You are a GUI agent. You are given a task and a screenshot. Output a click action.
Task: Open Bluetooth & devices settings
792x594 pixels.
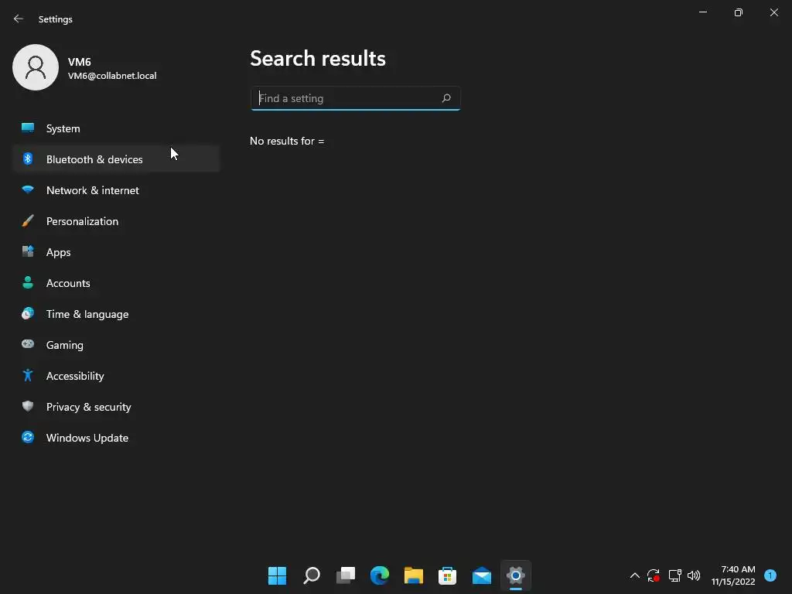click(116, 159)
